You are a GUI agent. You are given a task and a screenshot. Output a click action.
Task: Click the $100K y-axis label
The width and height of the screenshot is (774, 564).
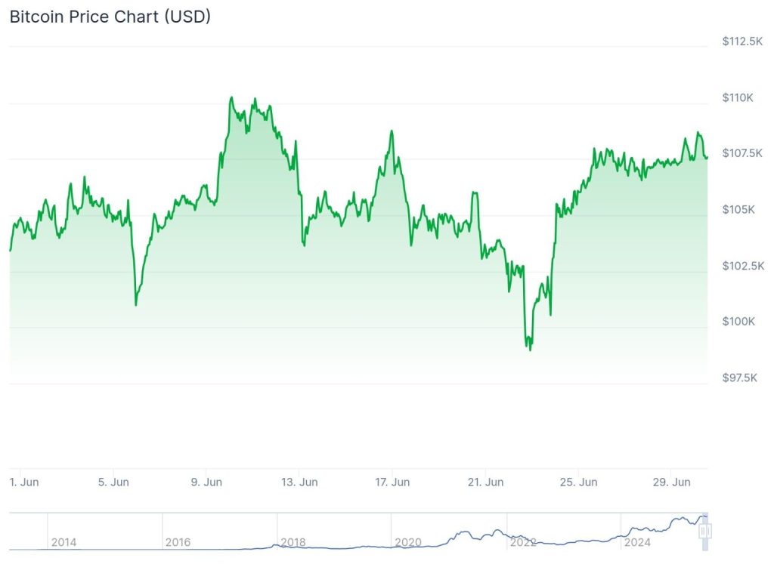(738, 322)
